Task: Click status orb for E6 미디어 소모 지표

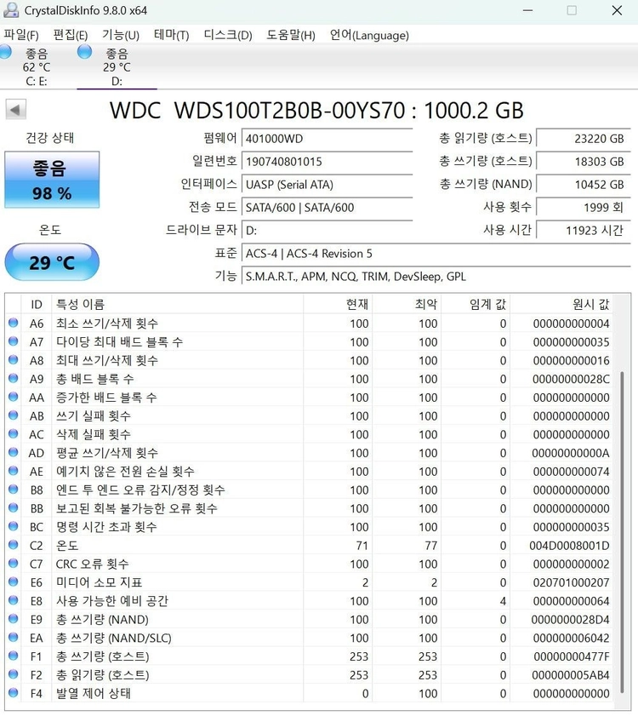Action: [14, 581]
